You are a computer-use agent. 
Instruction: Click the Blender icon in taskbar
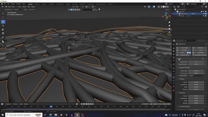pyautogui.click(x=77, y=115)
